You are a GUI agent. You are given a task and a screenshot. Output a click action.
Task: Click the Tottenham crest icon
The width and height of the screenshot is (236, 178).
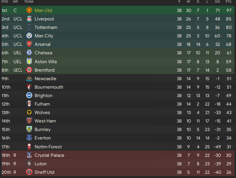(x=29, y=27)
